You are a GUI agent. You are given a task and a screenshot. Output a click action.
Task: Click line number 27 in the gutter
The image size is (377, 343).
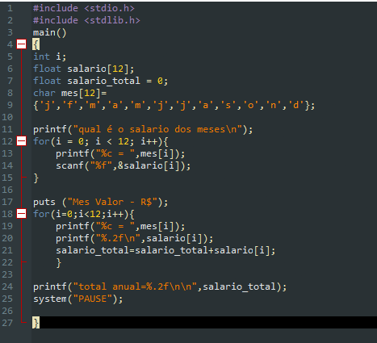tap(7, 323)
